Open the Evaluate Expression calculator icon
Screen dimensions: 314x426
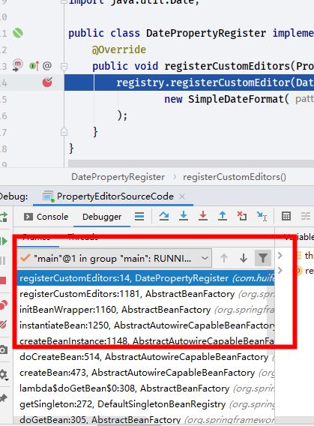point(286,216)
